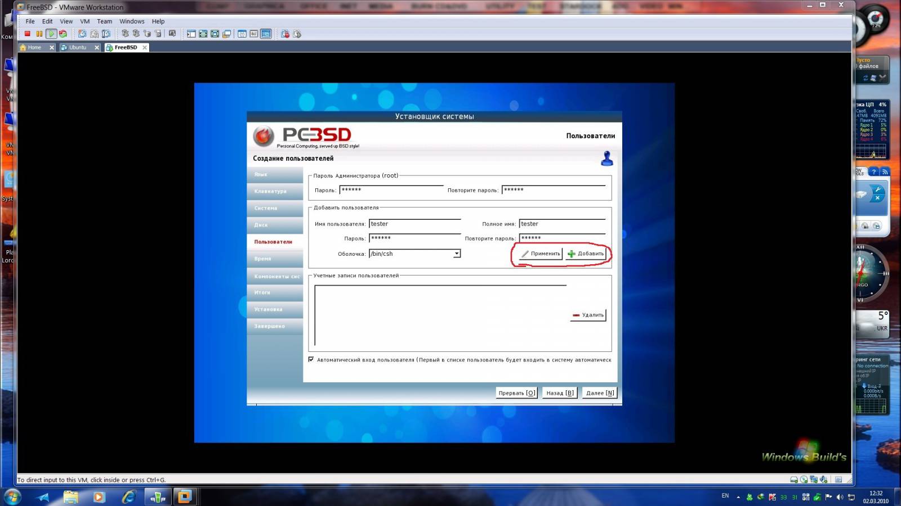Click the root Повторите пароль field
The height and width of the screenshot is (506, 901).
coord(554,190)
